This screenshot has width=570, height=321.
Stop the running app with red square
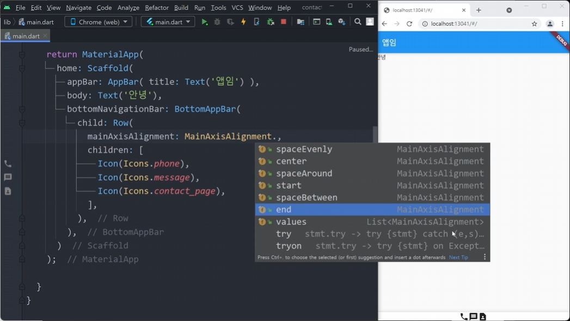284,22
